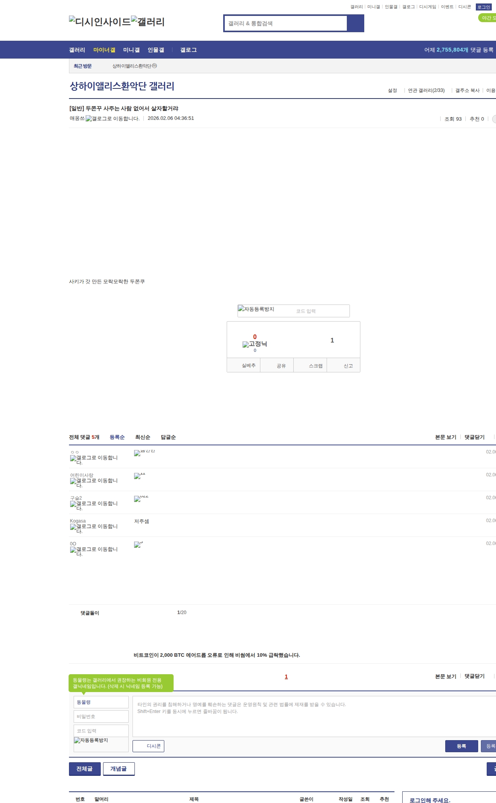Sort comments by 등록순
The height and width of the screenshot is (803, 496).
point(117,437)
